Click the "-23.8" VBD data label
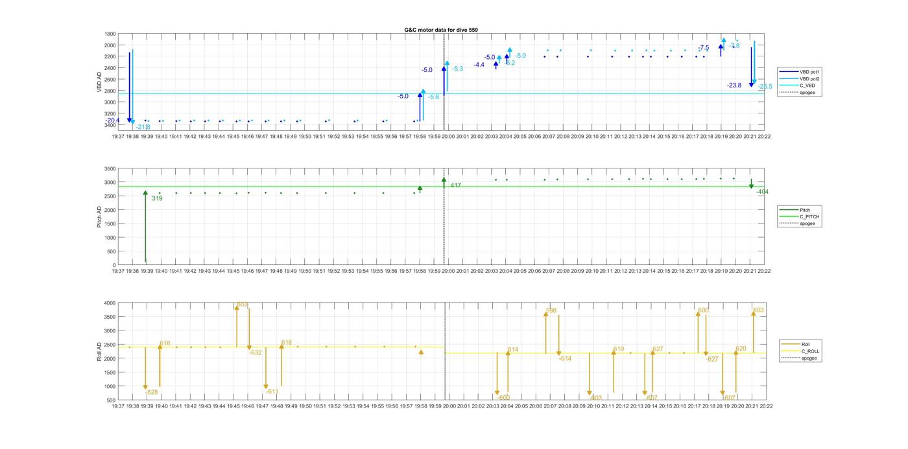The width and height of the screenshot is (908, 449). (x=734, y=86)
